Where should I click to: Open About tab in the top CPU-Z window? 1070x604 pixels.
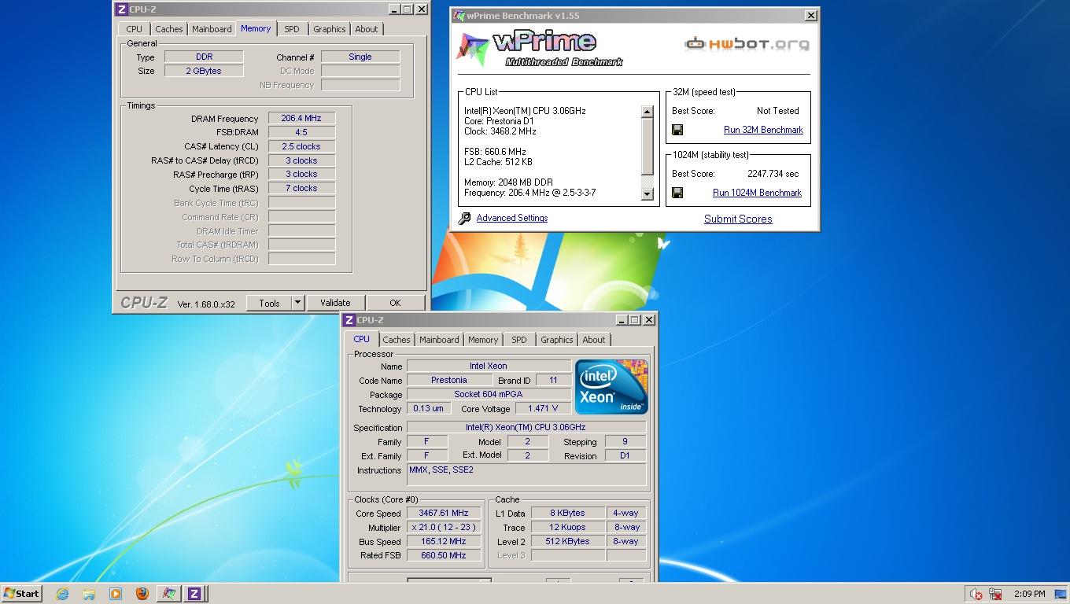click(367, 29)
